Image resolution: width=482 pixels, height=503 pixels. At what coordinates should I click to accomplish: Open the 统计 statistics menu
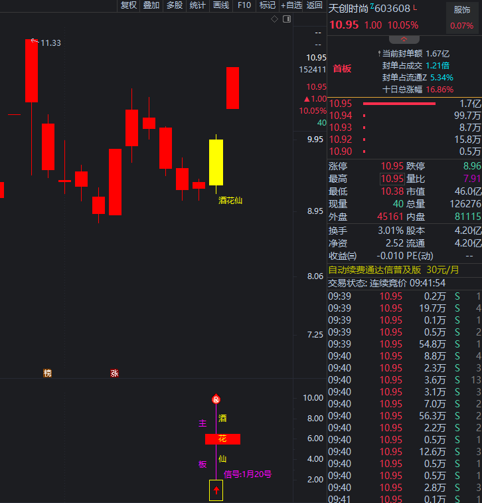point(197,5)
